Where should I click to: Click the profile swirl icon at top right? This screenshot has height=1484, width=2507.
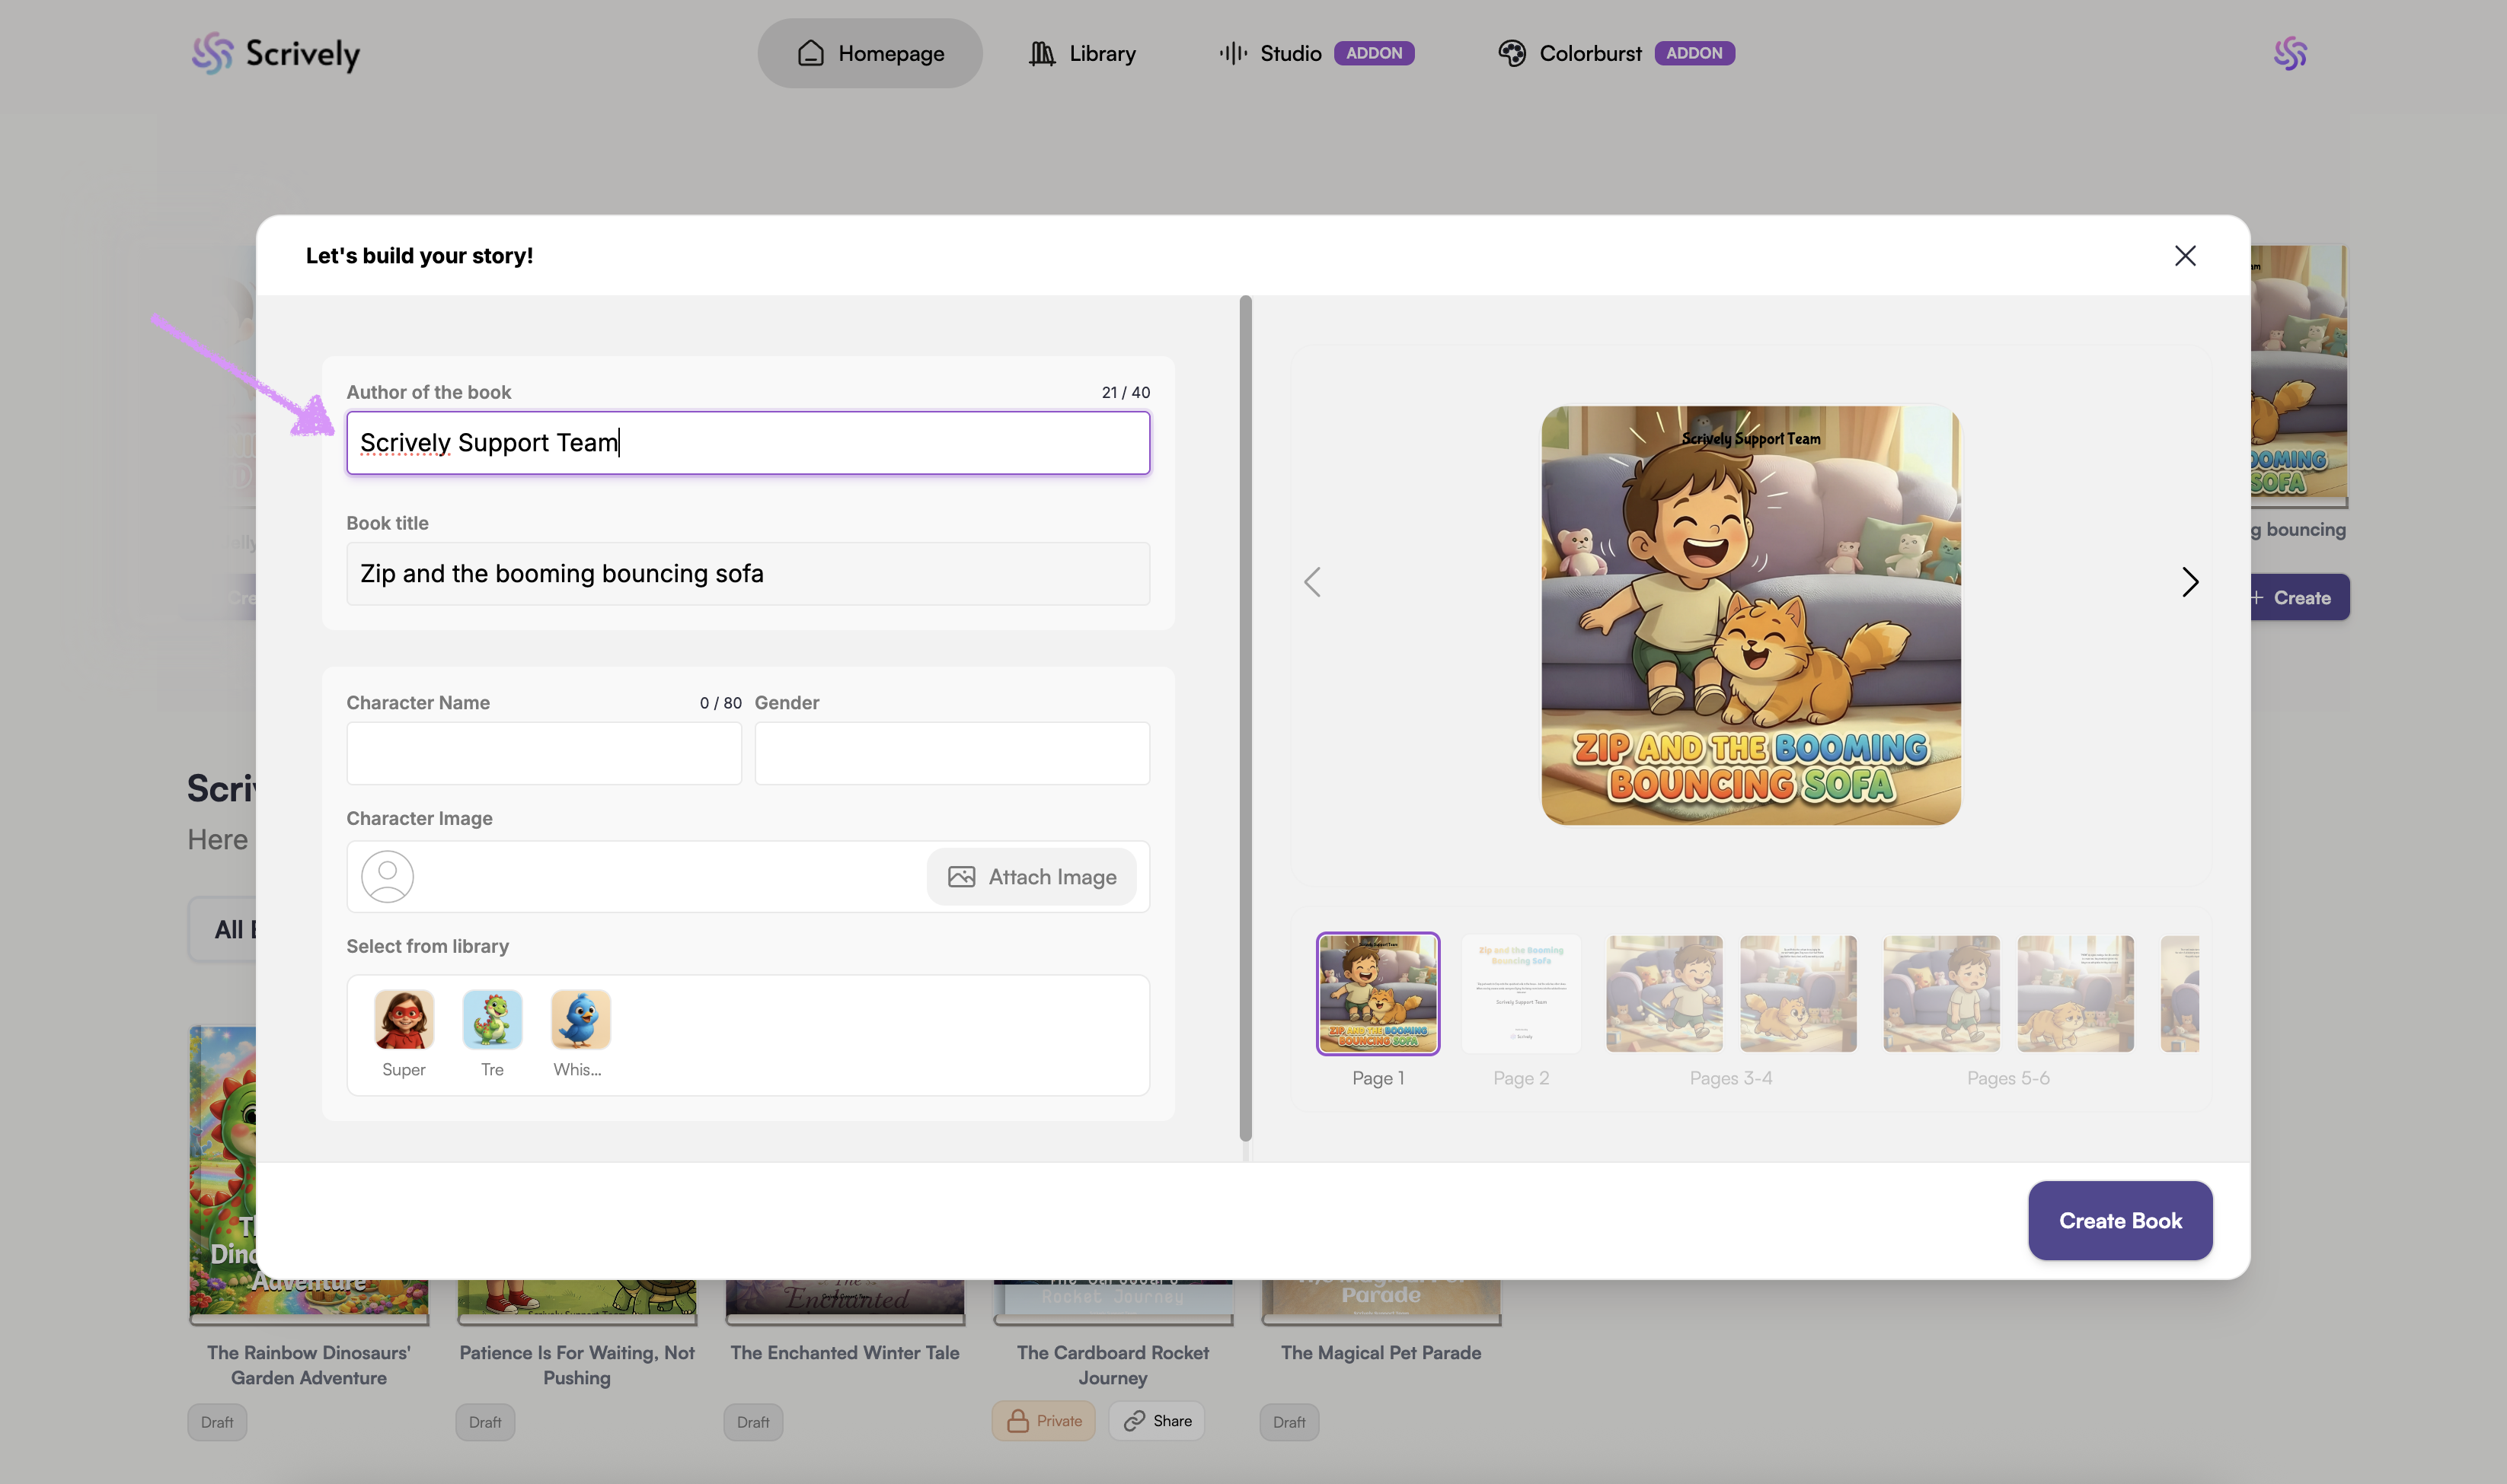click(x=2289, y=53)
